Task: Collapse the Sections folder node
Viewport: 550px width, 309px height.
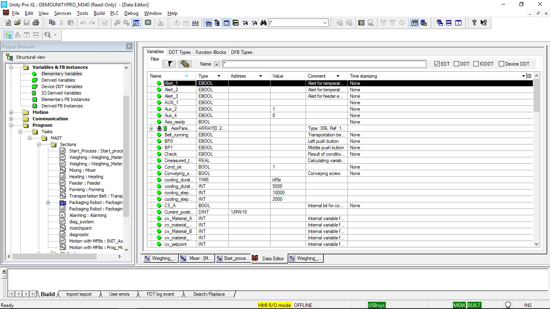Action: pos(39,144)
